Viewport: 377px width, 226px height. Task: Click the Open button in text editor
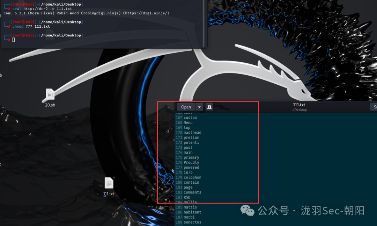point(186,107)
